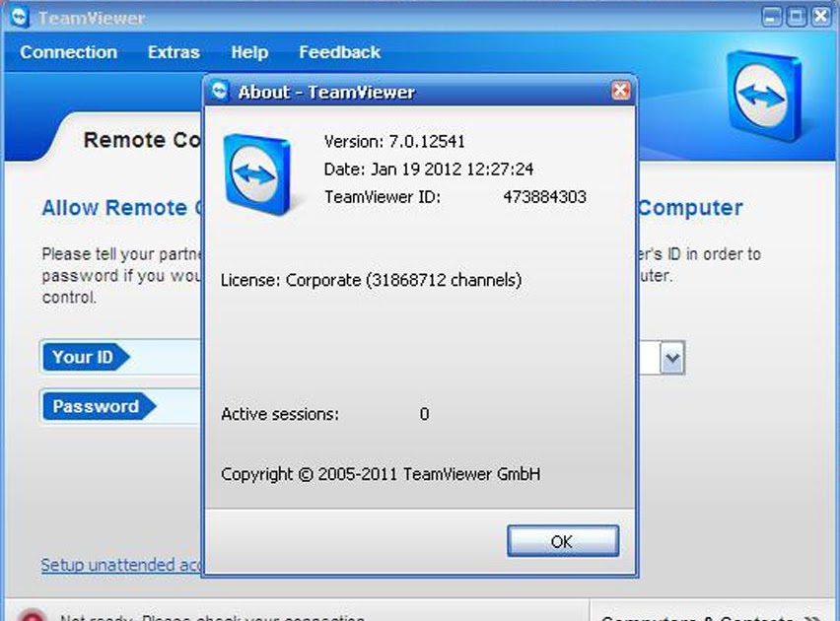Open the Help menu

[x=249, y=52]
